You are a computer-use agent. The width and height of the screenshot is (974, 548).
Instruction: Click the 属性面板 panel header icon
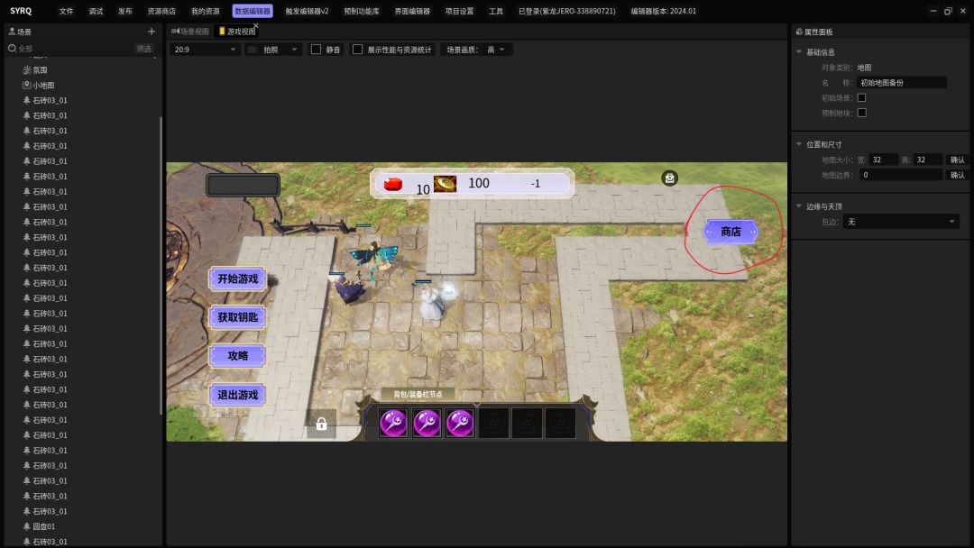[x=799, y=32]
